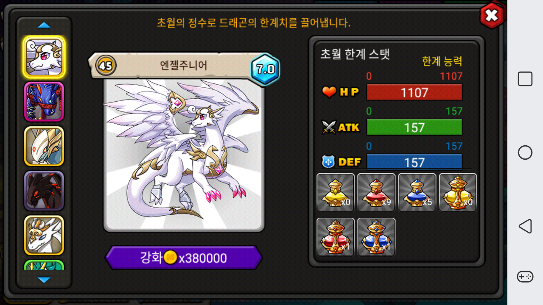Close the transcendence dialog with red X

(491, 16)
